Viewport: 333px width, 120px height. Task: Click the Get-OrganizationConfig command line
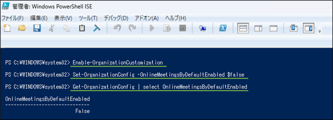pos(160,87)
